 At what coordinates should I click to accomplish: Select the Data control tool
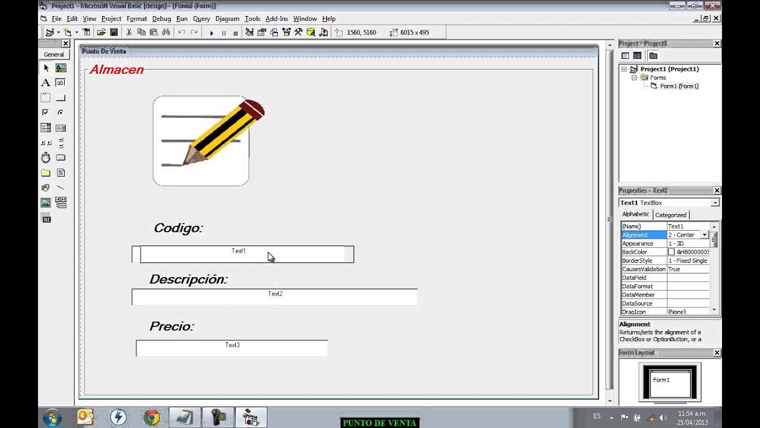pyautogui.click(x=61, y=203)
